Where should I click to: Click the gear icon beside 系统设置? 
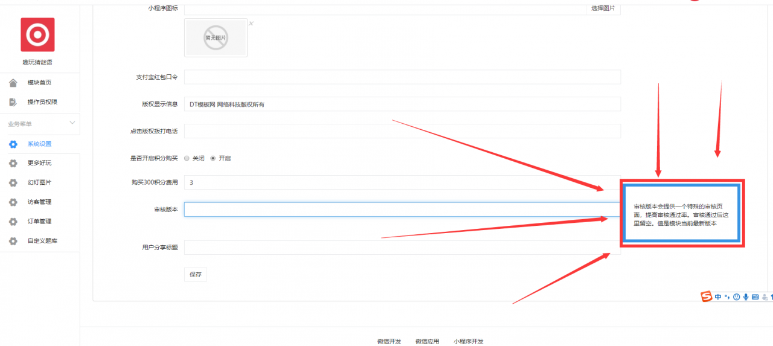click(x=13, y=144)
